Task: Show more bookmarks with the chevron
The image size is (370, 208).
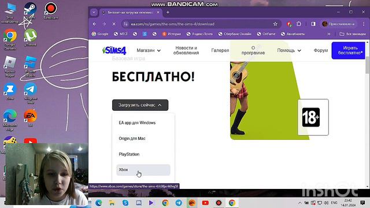Action: point(329,34)
